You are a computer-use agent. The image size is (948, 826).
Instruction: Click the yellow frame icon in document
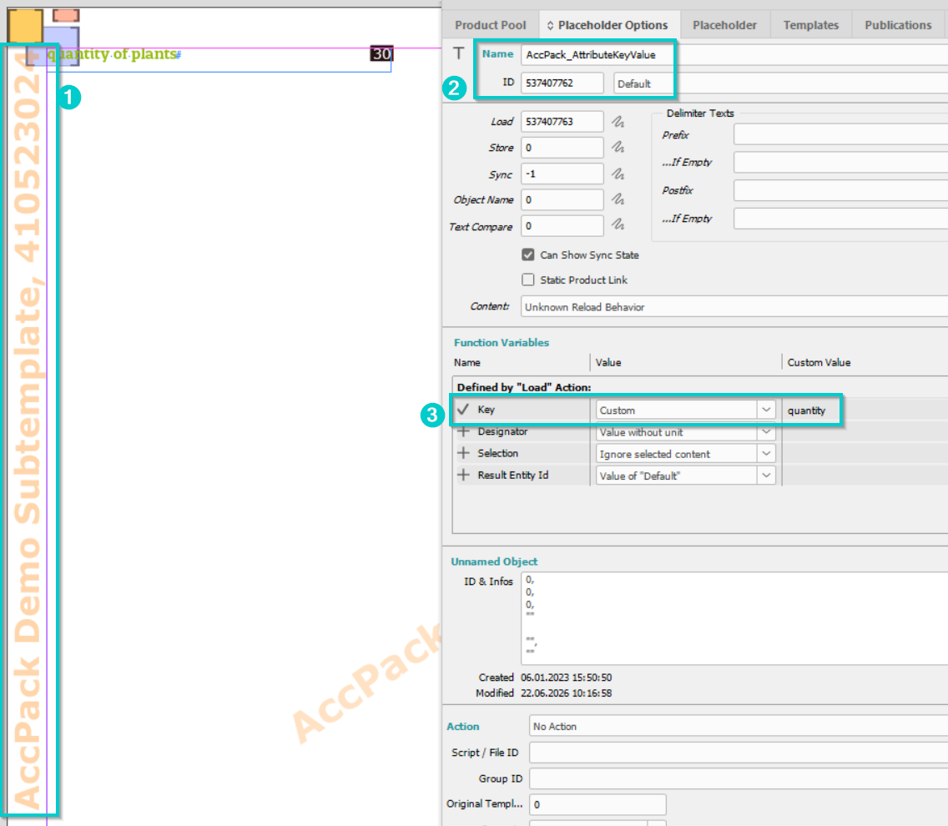[x=25, y=25]
